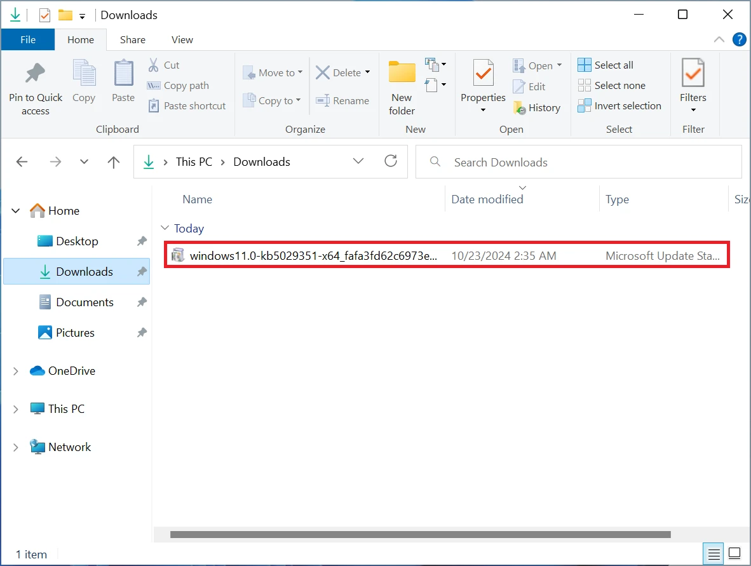
Task: Click the Paste clipboard icon
Action: 123,73
